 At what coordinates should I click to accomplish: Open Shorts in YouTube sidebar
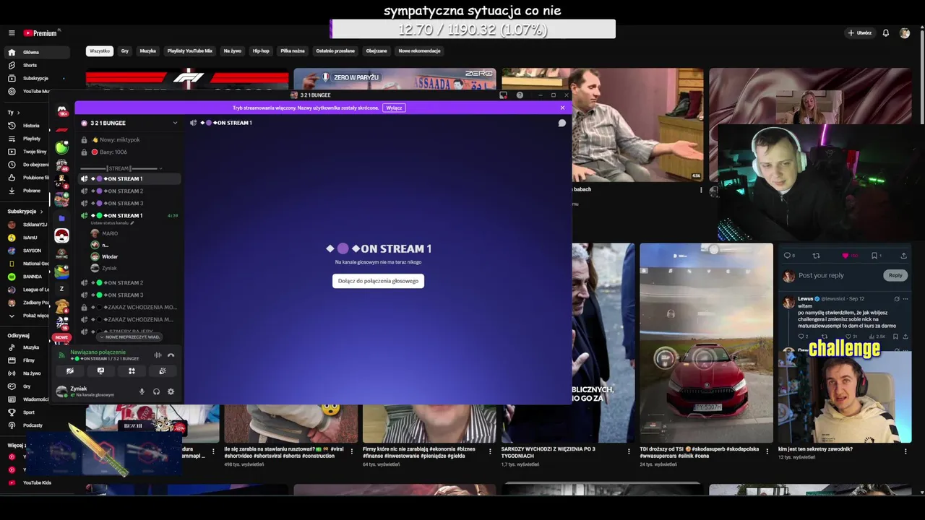[x=30, y=65]
